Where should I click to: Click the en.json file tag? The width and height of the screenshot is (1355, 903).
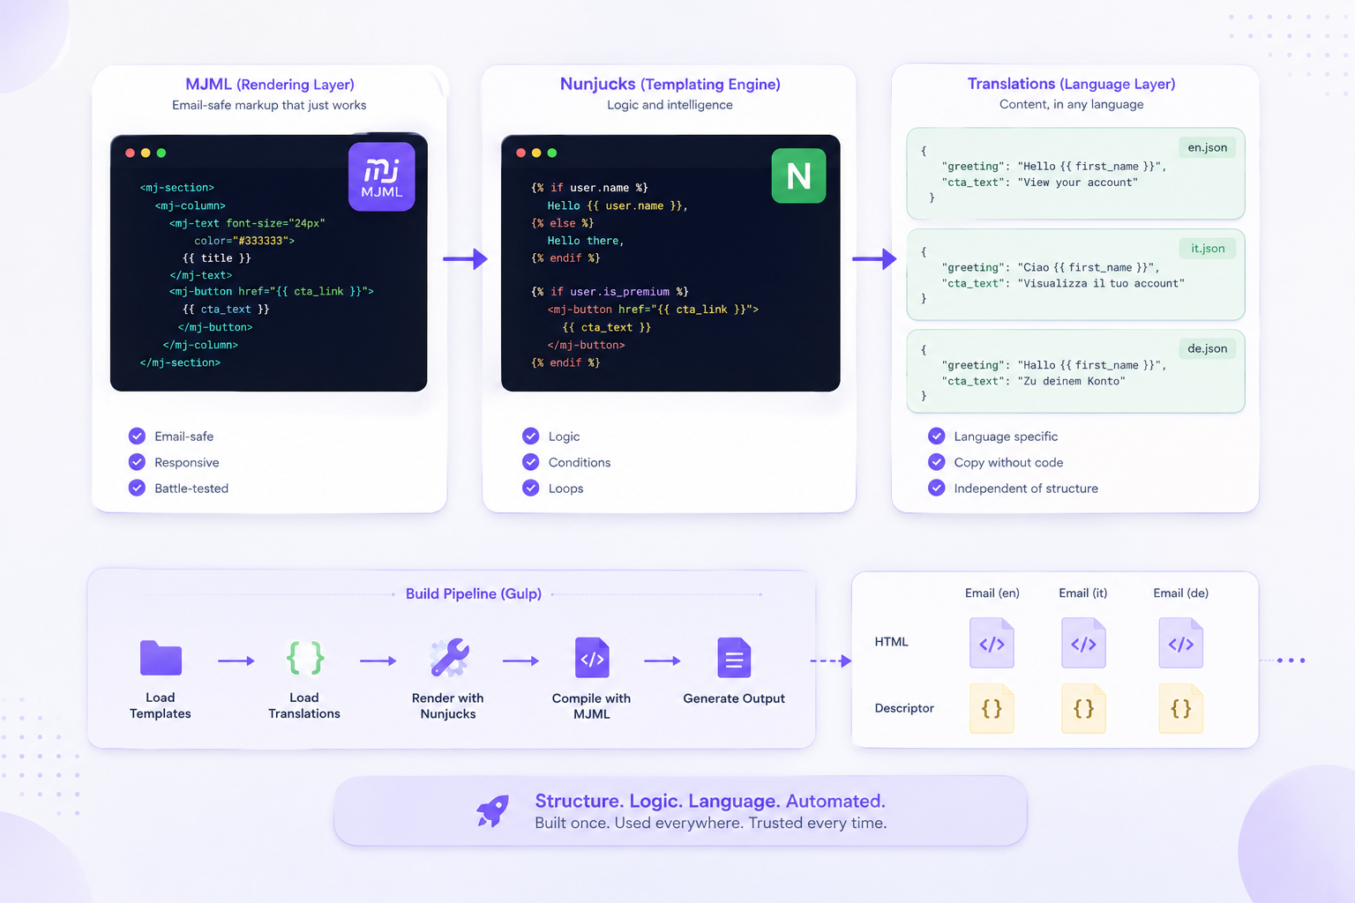(x=1207, y=147)
